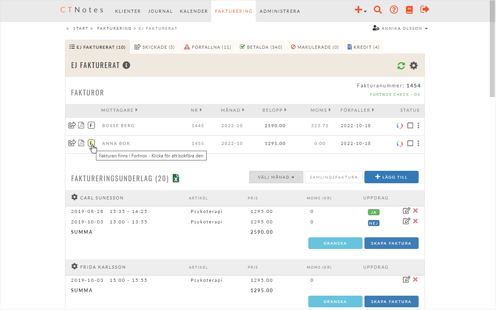The height and width of the screenshot is (310, 496).
Task: Click Skapa faktura for Carl Sunesson
Action: pos(392,243)
